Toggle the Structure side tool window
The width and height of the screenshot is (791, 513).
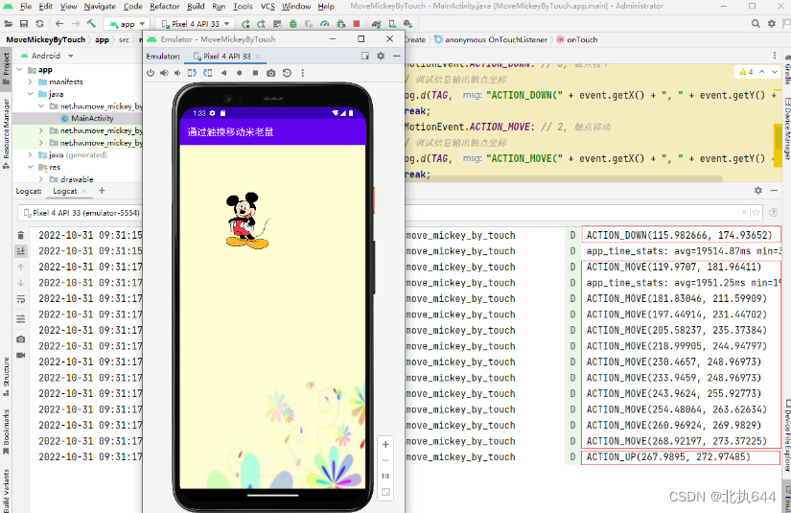point(6,376)
